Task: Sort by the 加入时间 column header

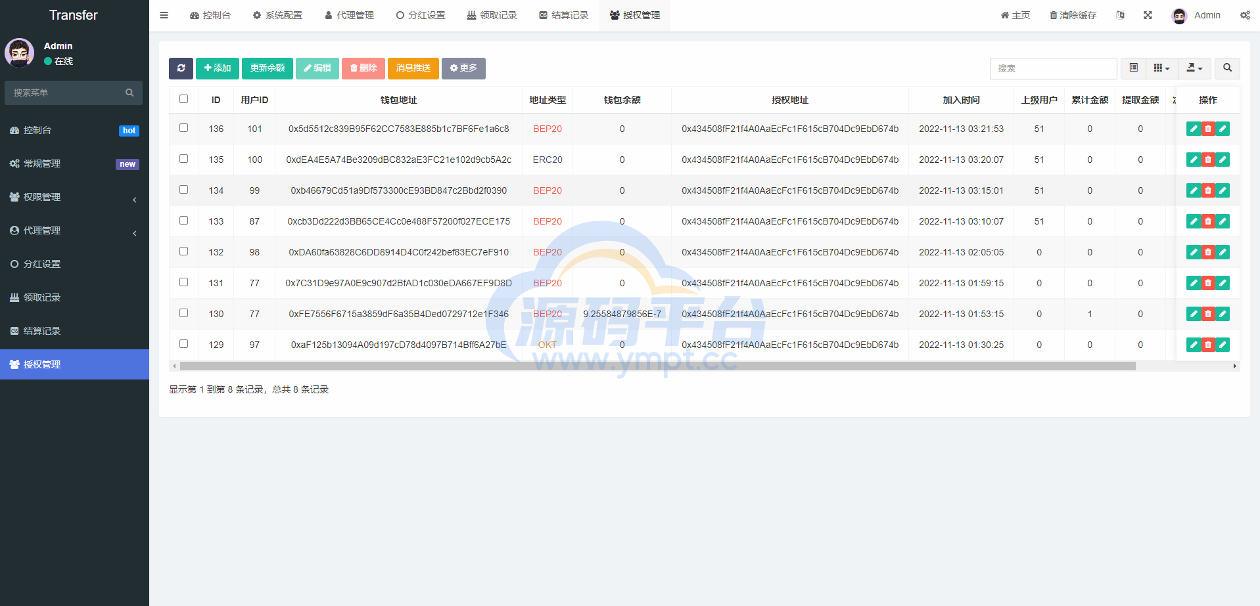Action: coord(961,100)
